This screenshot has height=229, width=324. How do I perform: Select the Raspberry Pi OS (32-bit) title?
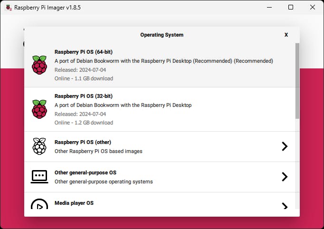(x=84, y=96)
